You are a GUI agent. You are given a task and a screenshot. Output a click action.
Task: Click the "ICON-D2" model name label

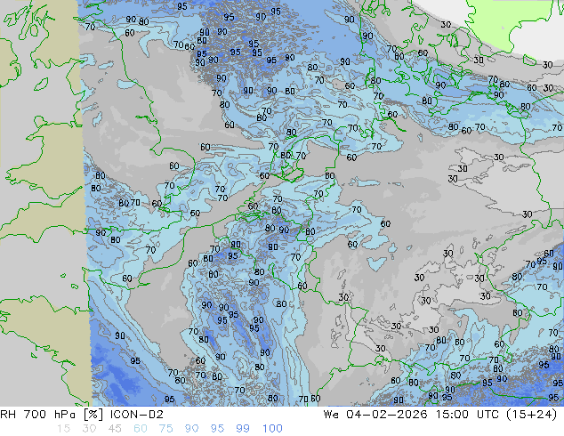point(137,415)
